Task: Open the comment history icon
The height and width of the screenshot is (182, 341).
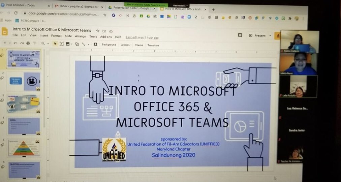Action: 240,35
